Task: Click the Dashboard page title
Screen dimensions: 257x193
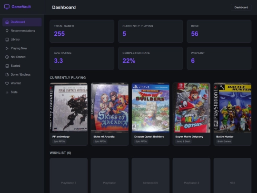Action: 64,7
